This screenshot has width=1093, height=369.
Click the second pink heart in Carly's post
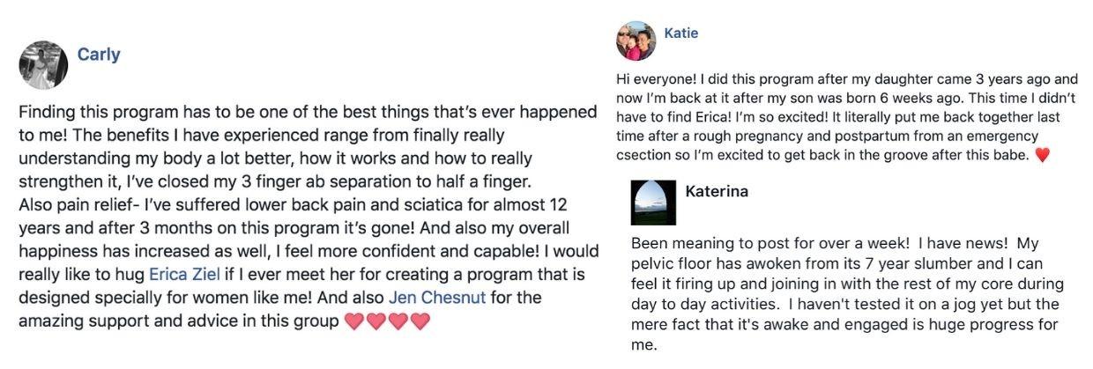(375, 321)
